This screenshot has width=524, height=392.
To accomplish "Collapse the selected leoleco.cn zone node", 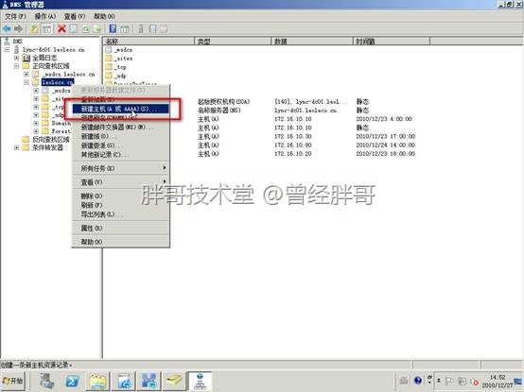I will tap(26, 82).
